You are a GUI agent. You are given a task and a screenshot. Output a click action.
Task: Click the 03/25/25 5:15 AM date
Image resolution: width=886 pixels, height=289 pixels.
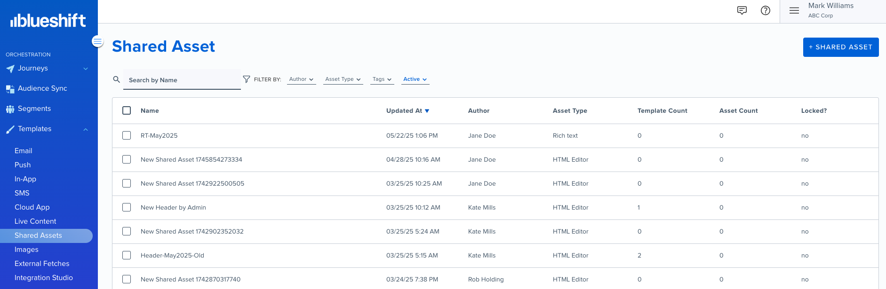click(x=412, y=255)
